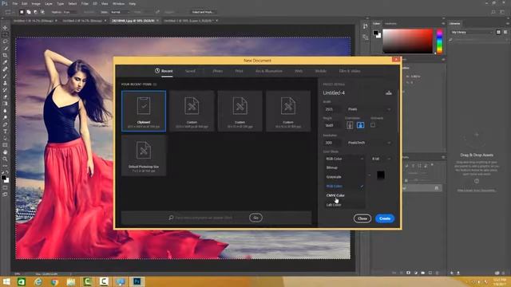Switch Libraries panel to grid view
The width and height of the screenshot is (511, 287).
click(498, 32)
